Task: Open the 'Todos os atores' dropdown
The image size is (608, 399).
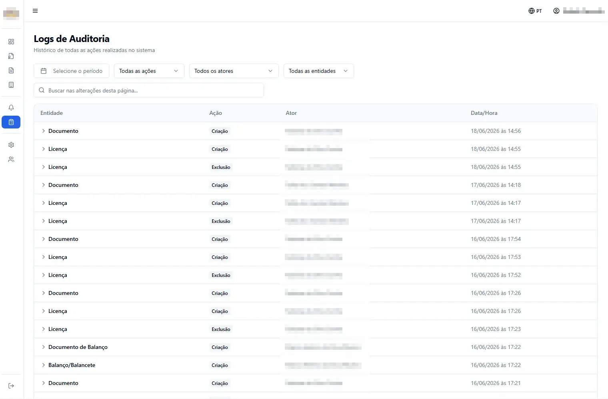Action: click(234, 71)
